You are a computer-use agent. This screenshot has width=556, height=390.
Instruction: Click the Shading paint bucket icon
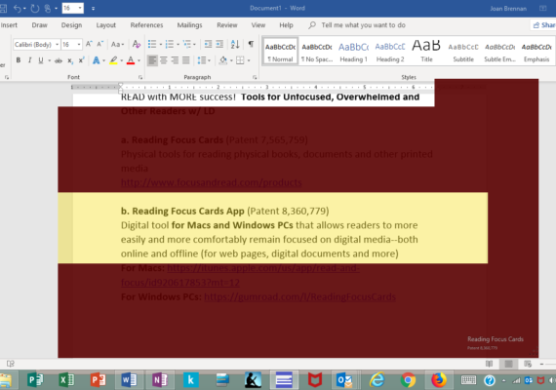point(223,60)
